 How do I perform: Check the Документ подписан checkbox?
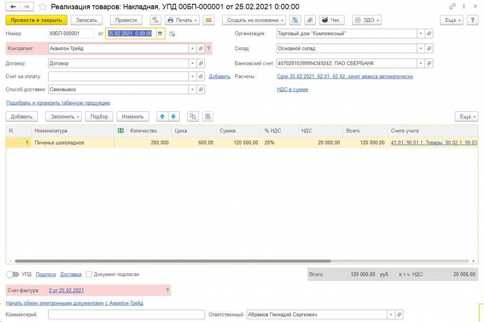(x=89, y=274)
